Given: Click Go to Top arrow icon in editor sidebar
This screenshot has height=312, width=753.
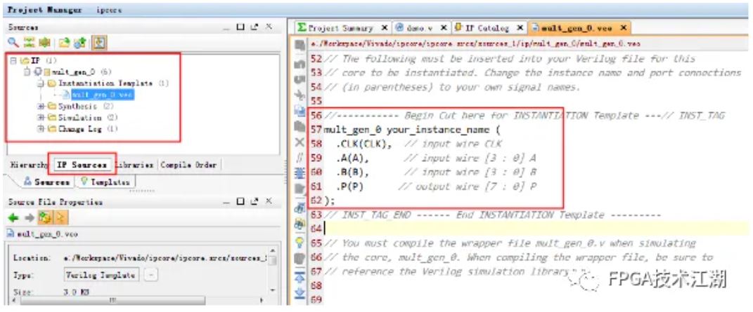Looking at the screenshot, I should 300,276.
